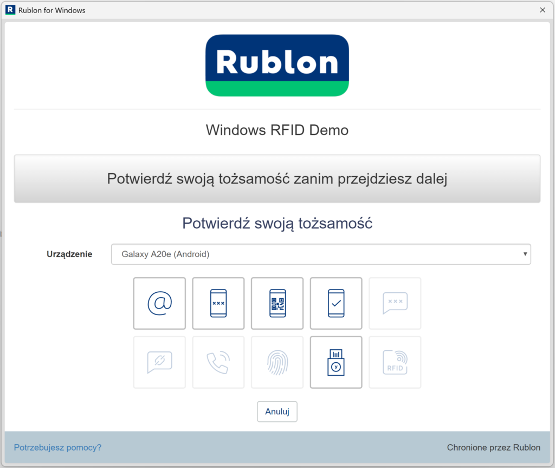Click the RFID authentication method icon
555x468 pixels.
pyautogui.click(x=395, y=362)
